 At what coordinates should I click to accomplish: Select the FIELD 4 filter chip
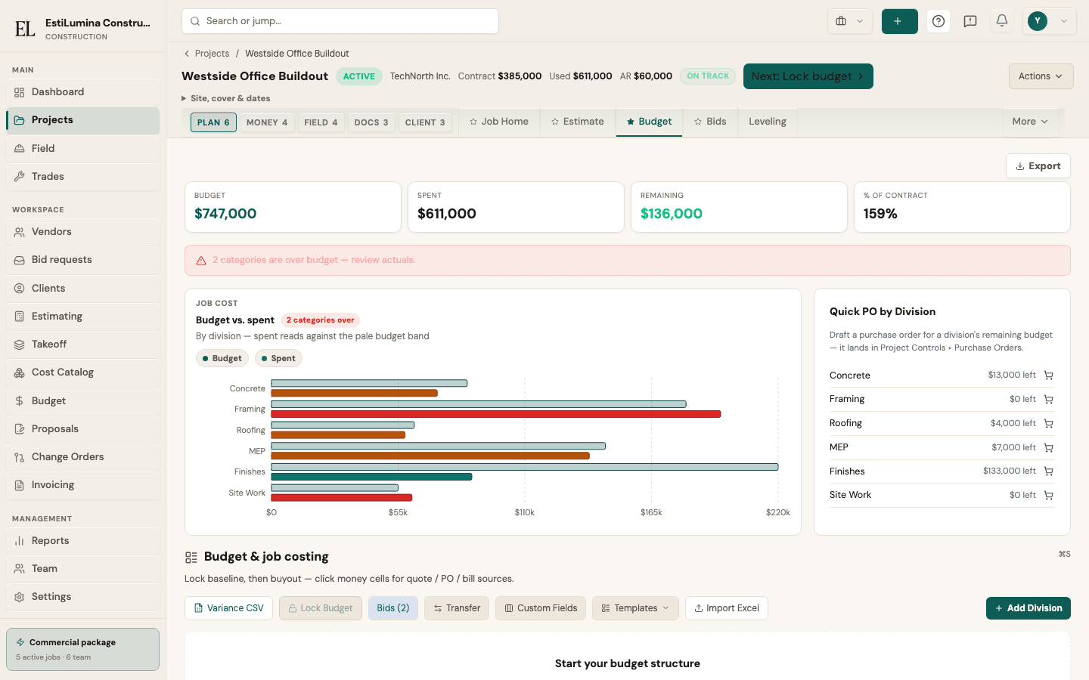[x=321, y=122]
